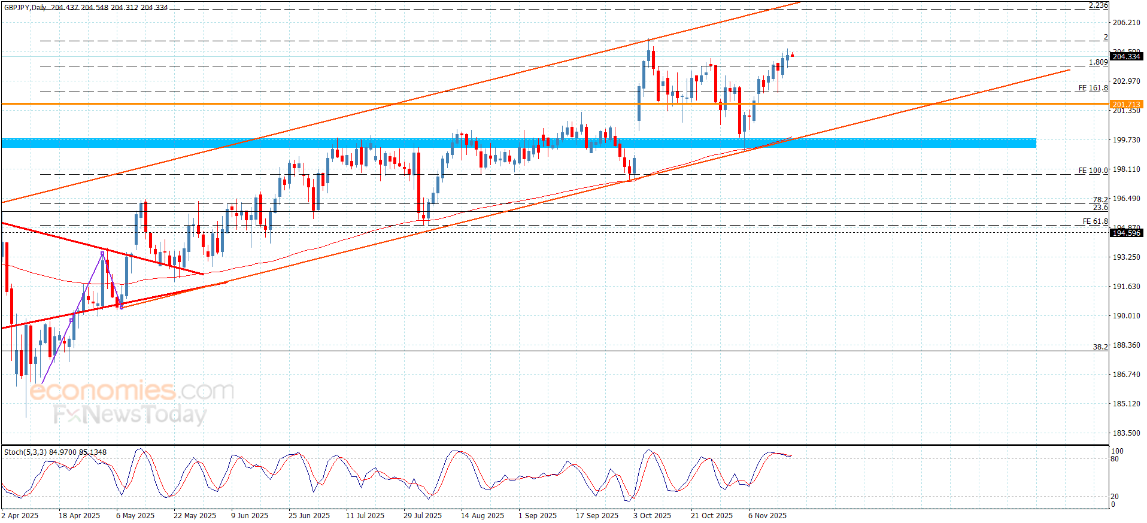Select the 6 Nov 2025 date marker

[767, 515]
